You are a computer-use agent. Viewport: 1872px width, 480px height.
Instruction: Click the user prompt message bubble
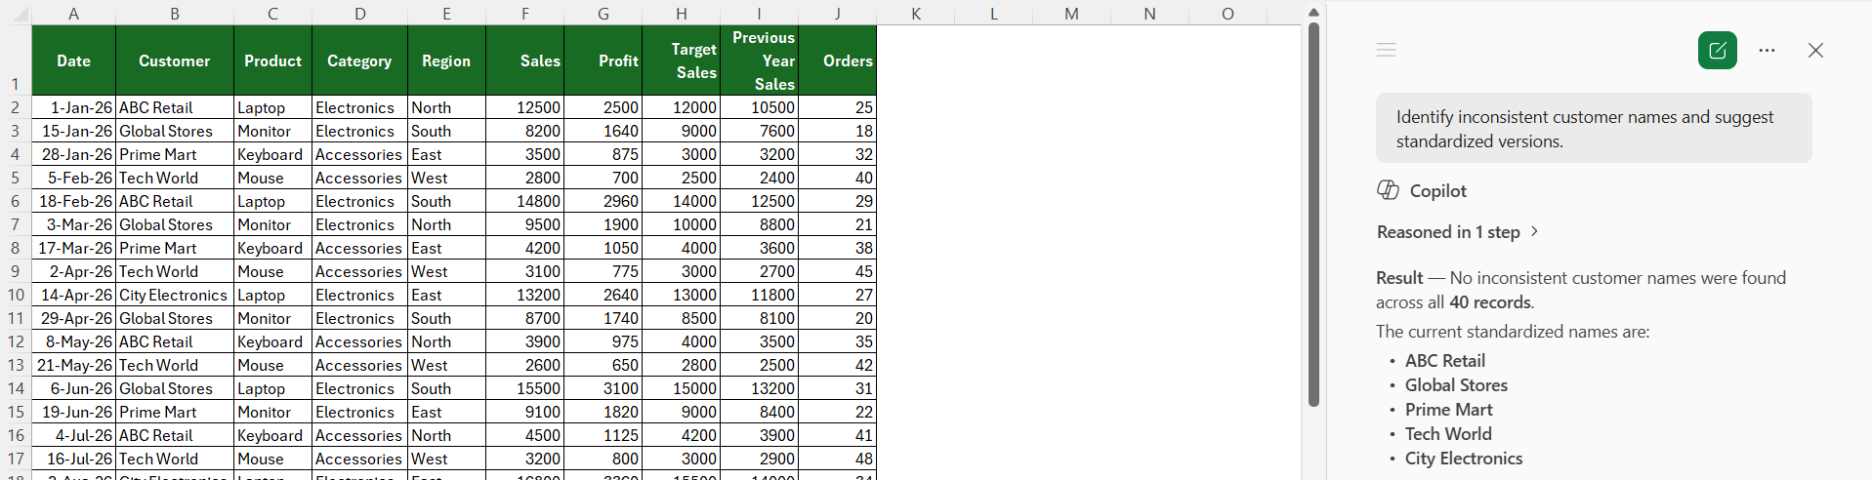(1594, 129)
